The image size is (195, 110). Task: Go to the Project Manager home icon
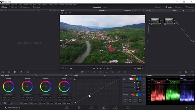coord(186,108)
